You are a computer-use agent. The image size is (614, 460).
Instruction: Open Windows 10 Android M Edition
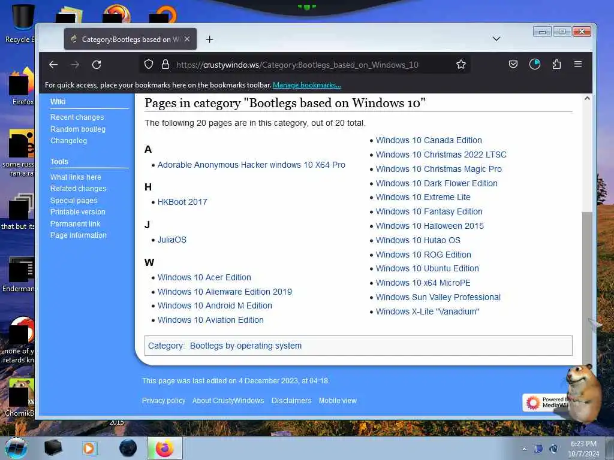click(215, 305)
